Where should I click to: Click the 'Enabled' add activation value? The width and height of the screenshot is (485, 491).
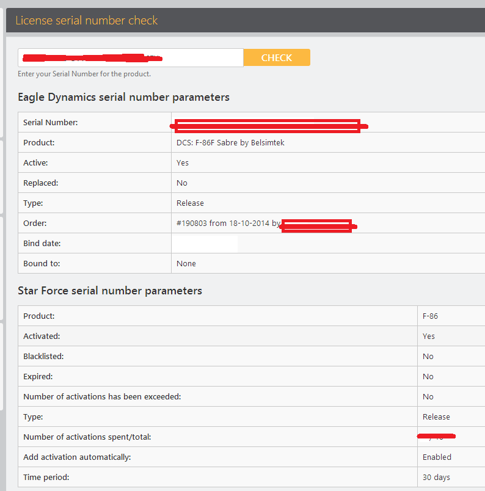tap(437, 457)
